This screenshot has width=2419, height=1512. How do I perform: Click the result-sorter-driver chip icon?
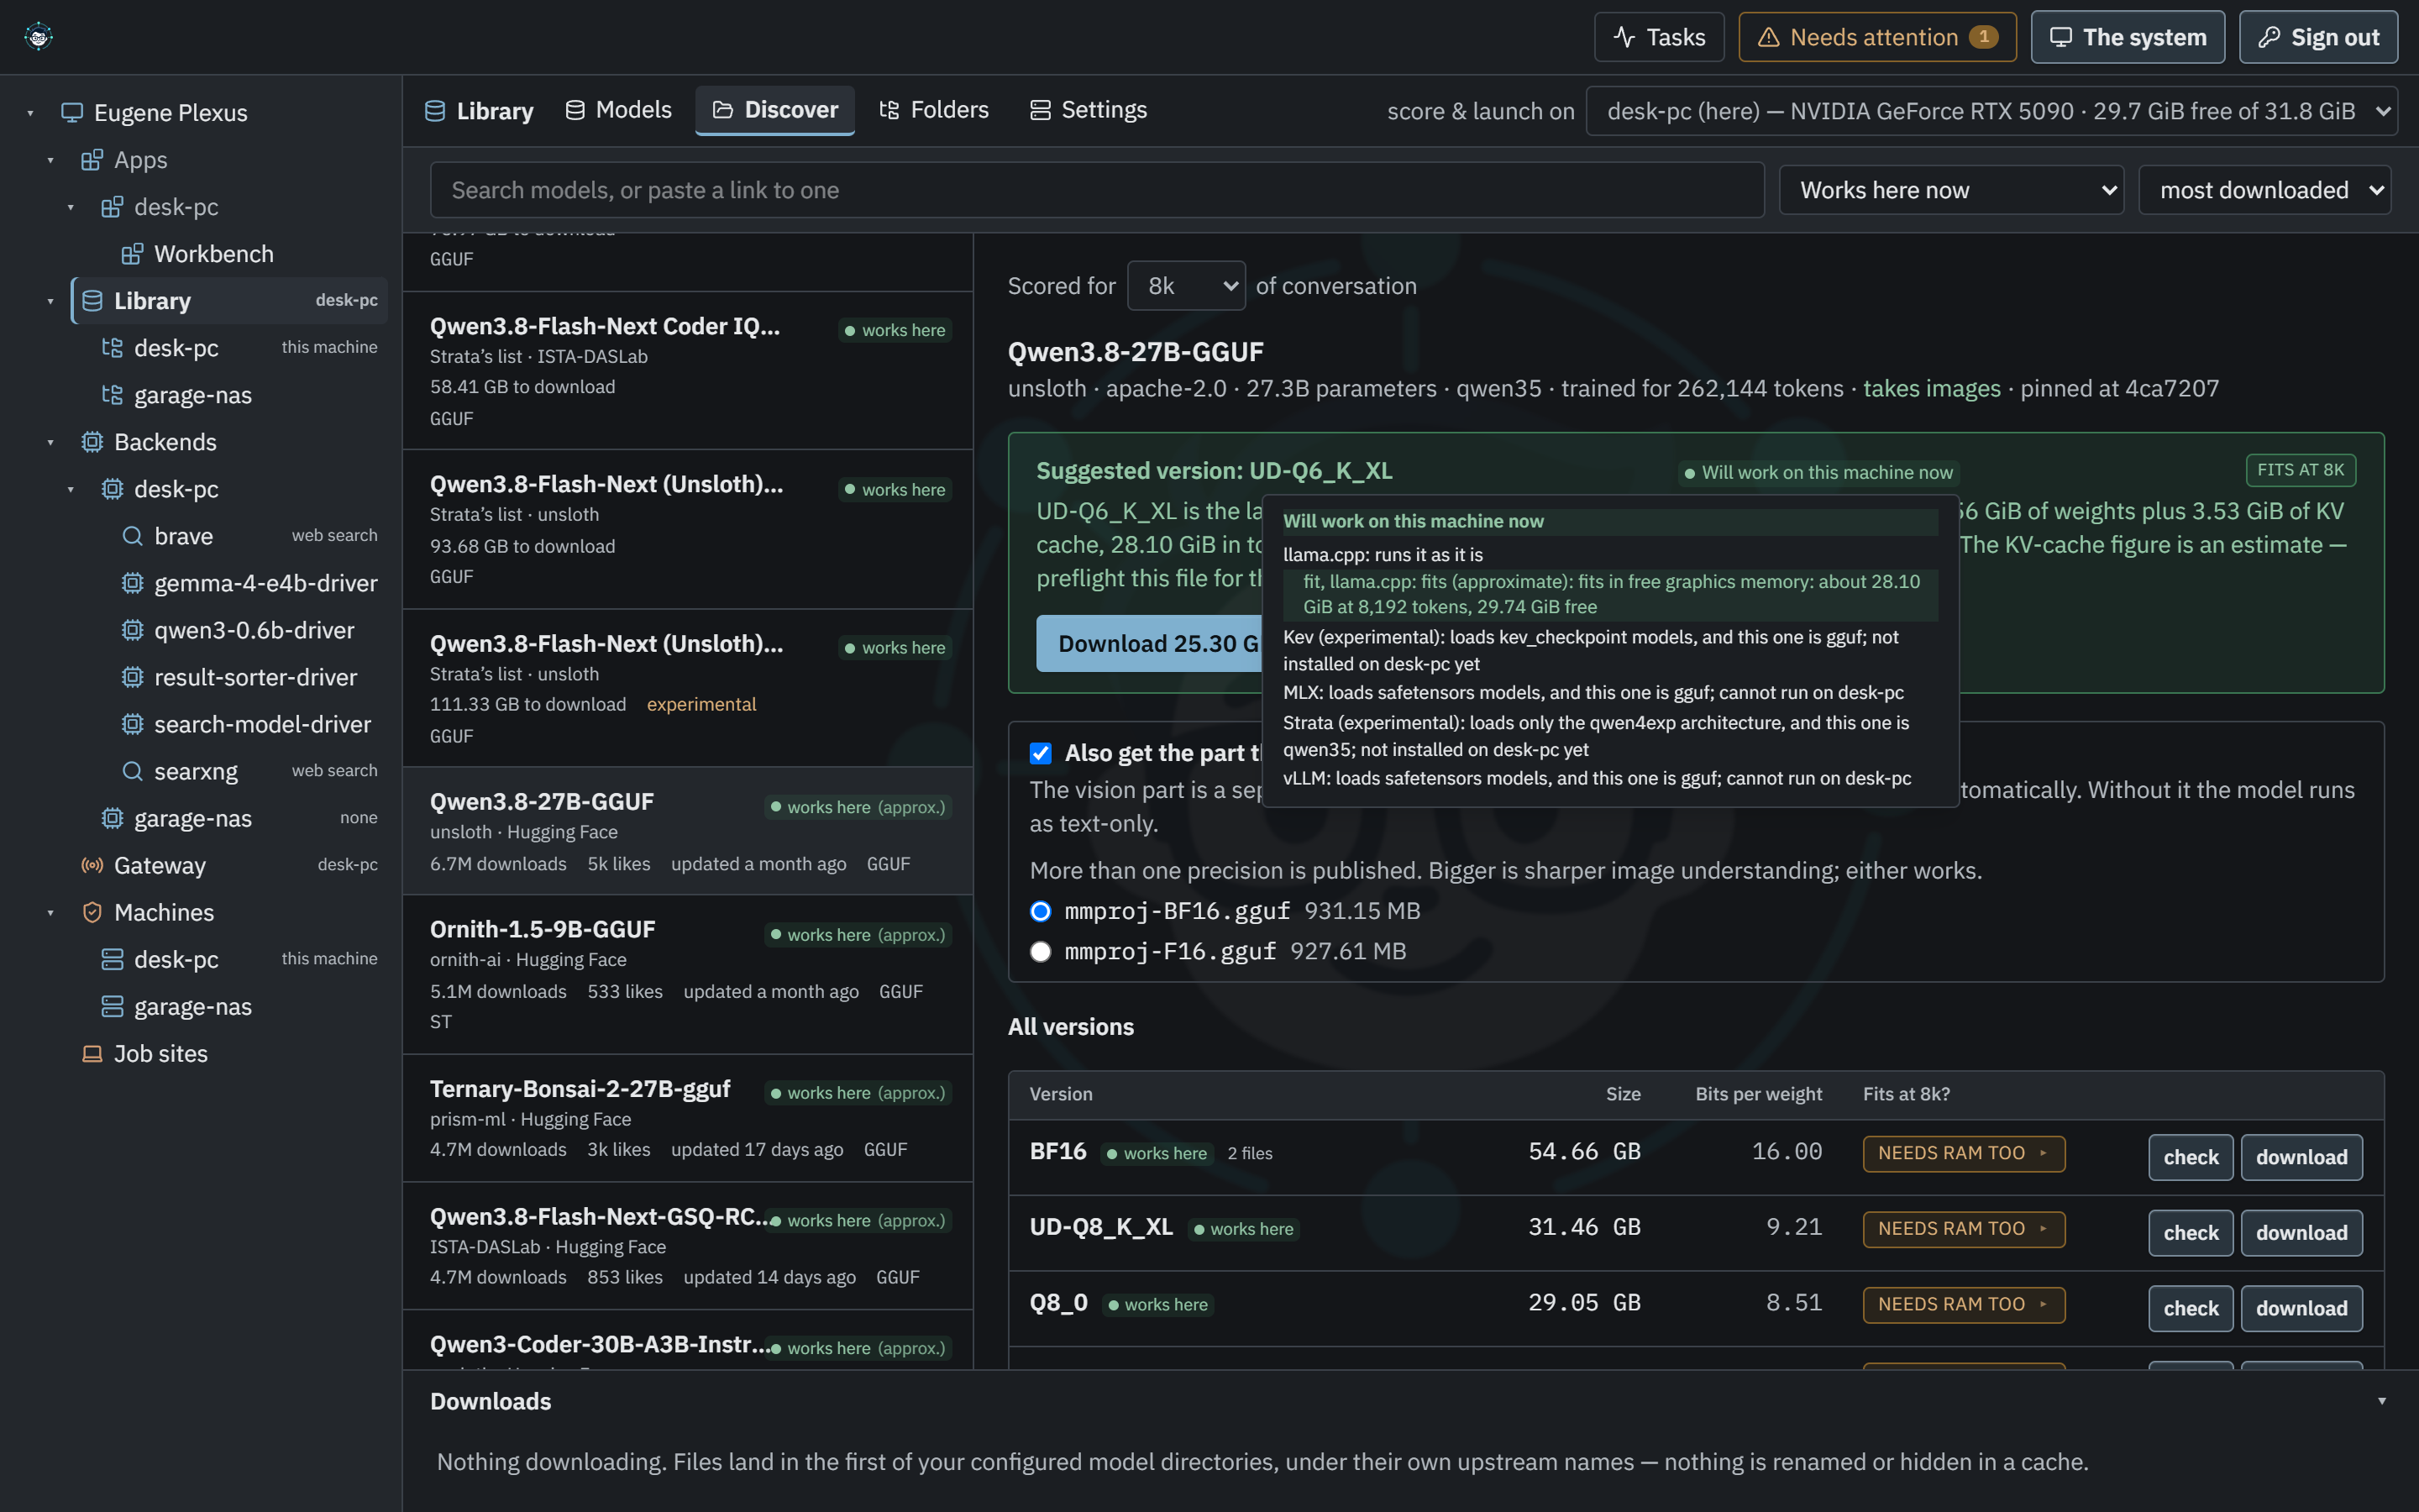(132, 677)
